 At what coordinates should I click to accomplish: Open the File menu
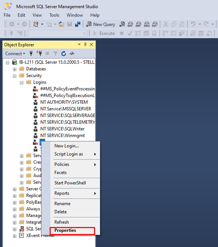[x=7, y=15]
